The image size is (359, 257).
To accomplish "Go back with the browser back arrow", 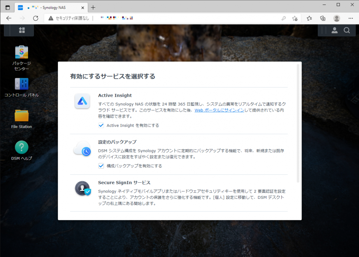I will pyautogui.click(x=9, y=18).
